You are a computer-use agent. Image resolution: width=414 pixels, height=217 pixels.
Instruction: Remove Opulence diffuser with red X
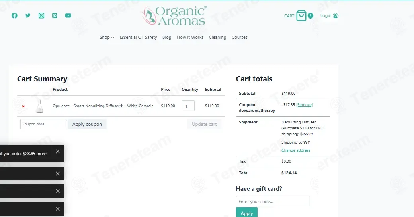point(23,106)
